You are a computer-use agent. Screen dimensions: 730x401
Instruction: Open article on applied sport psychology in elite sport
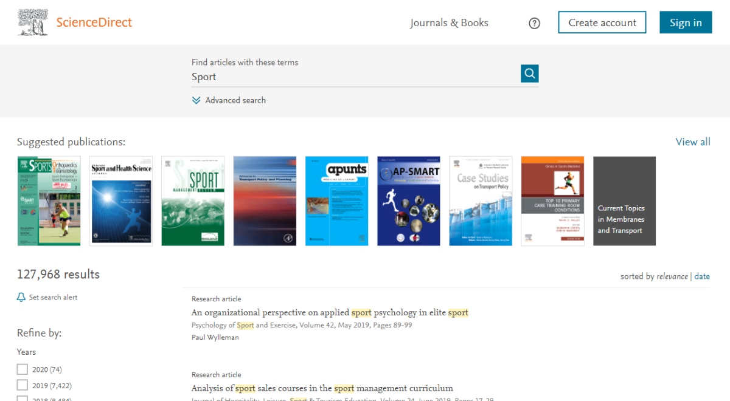click(x=330, y=313)
